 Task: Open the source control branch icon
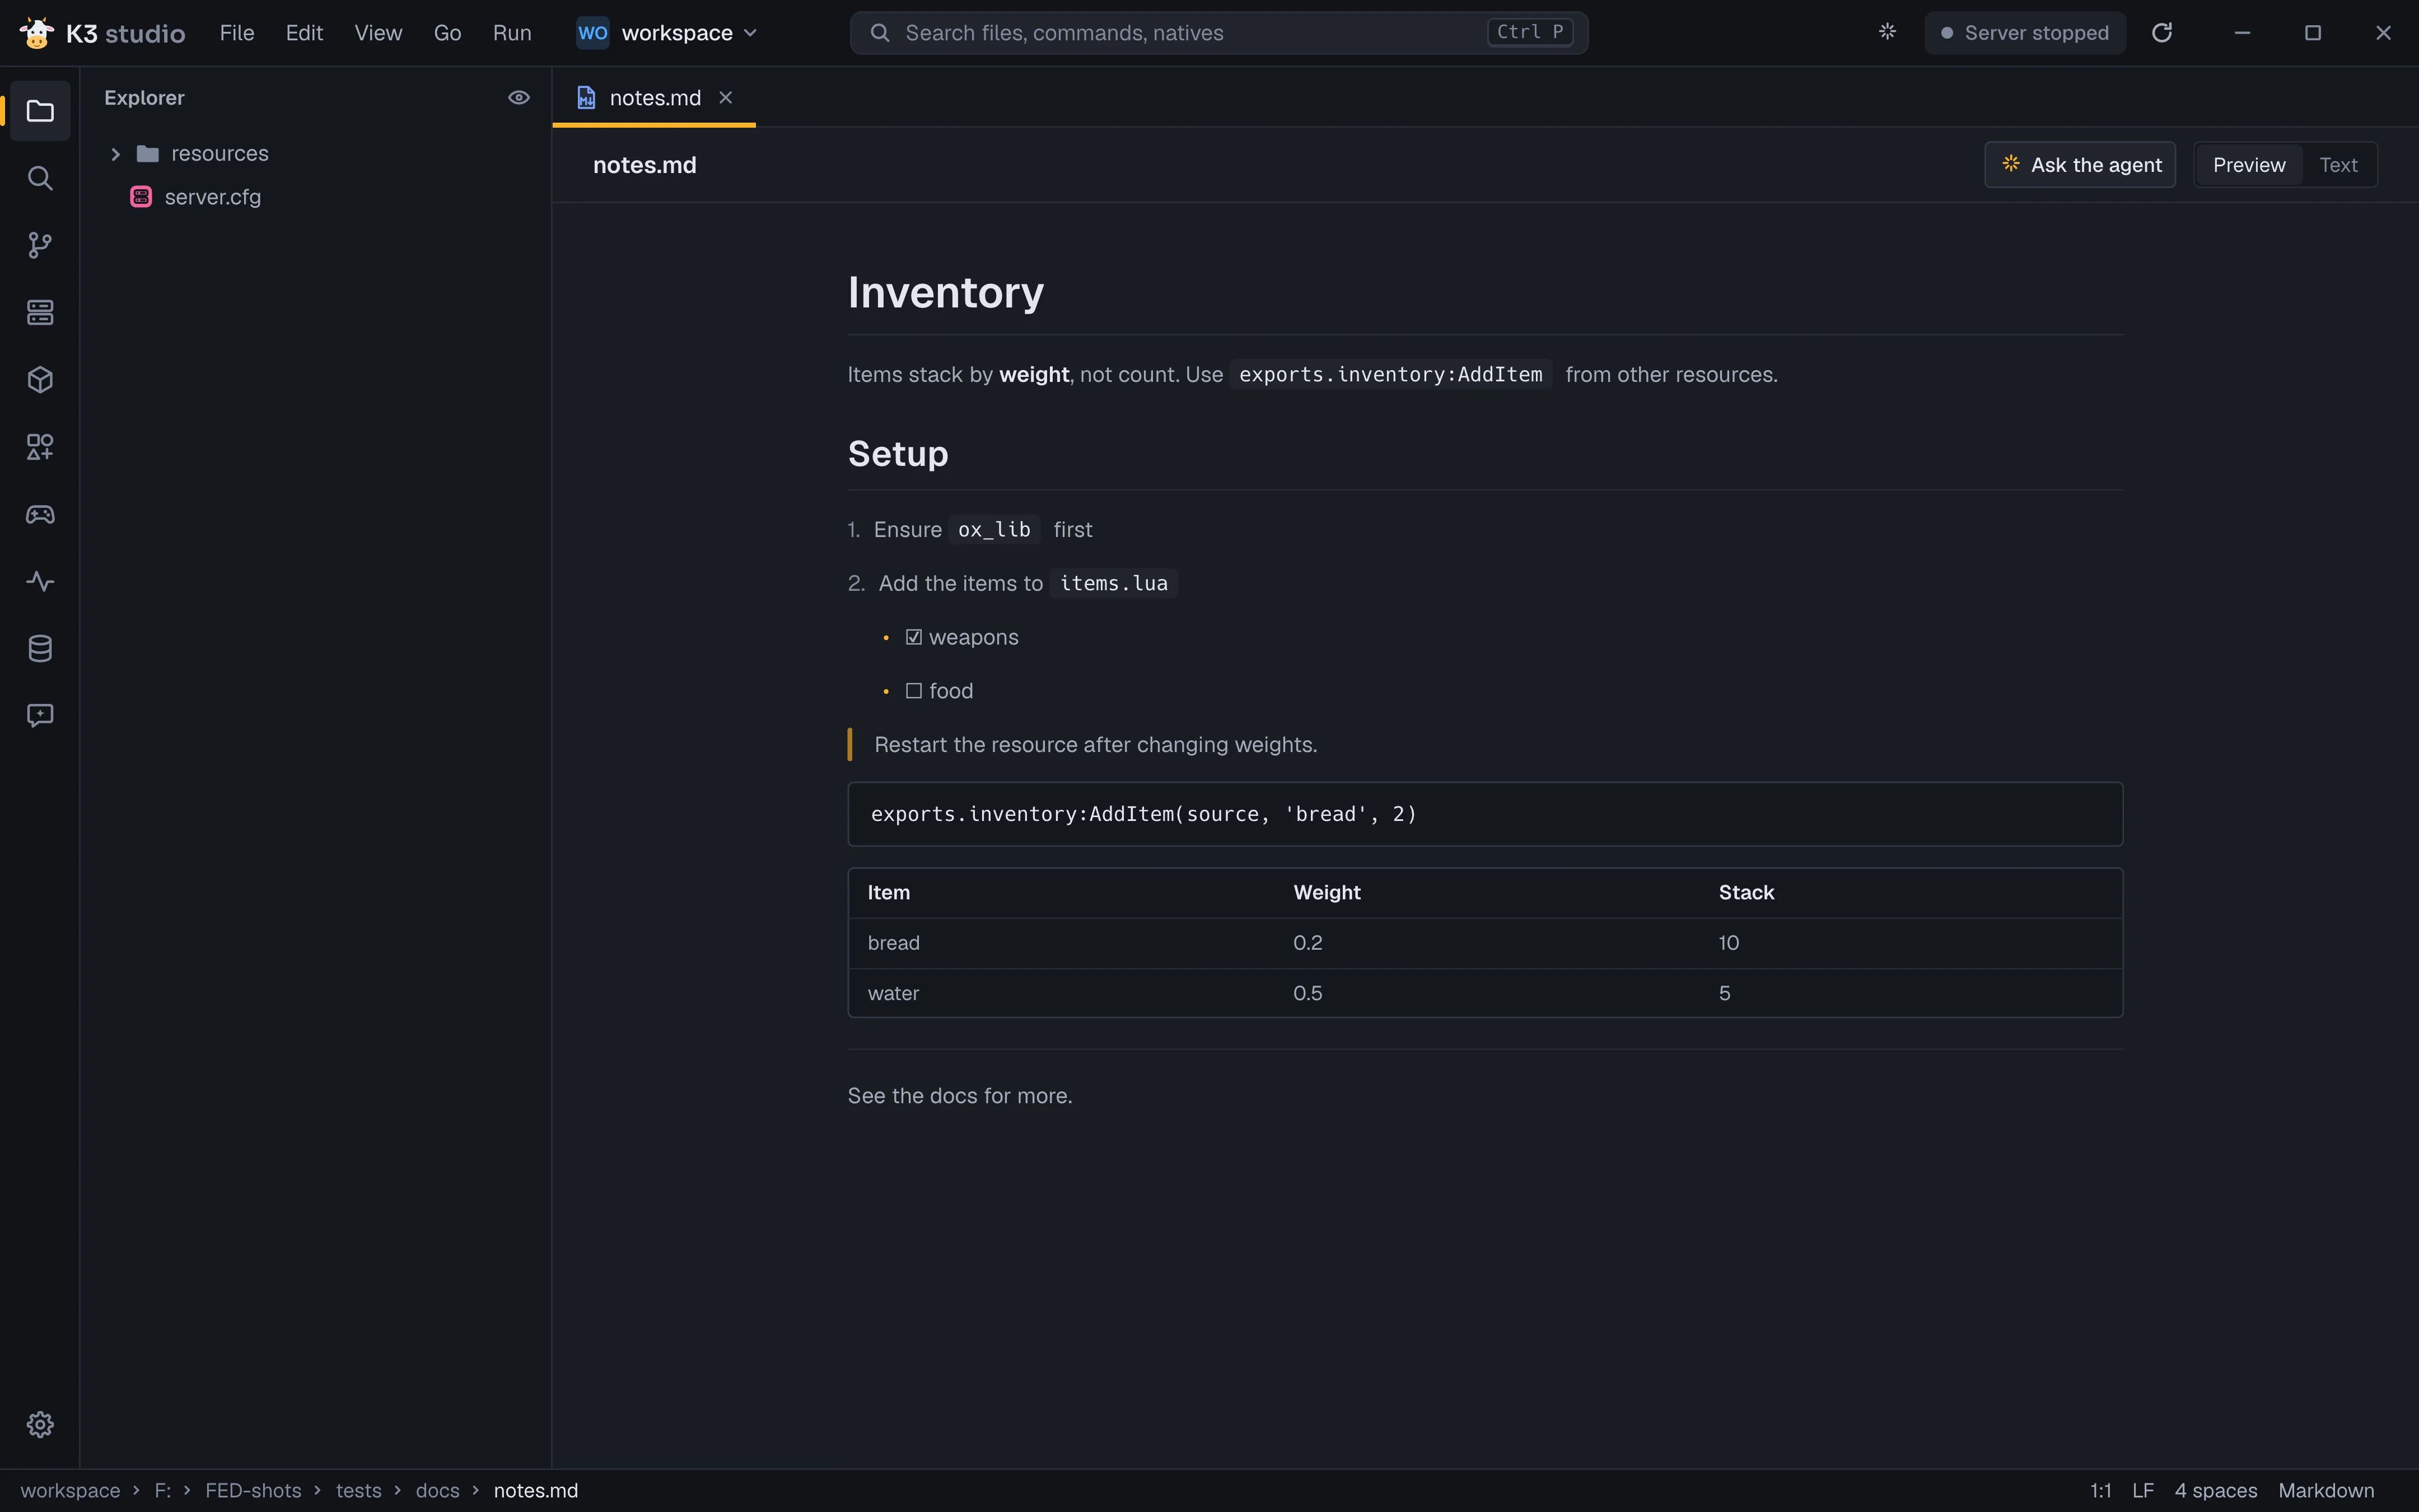click(40, 245)
